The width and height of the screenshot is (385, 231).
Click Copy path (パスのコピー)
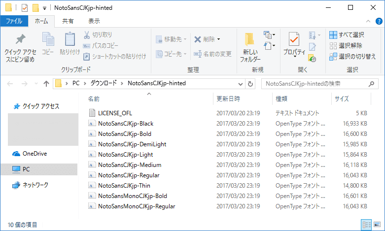click(101, 46)
